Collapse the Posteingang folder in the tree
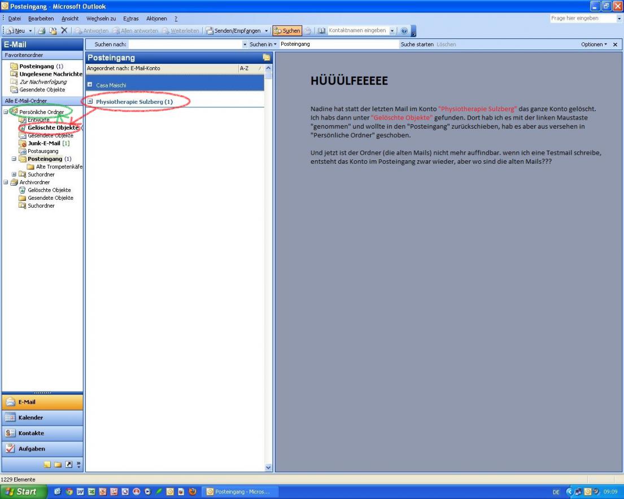This screenshot has width=624, height=499. (14, 159)
